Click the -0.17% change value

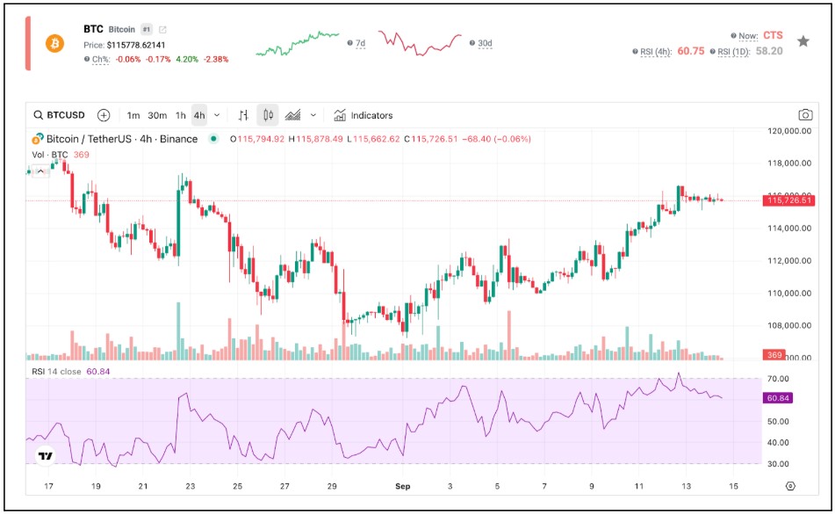coord(158,59)
